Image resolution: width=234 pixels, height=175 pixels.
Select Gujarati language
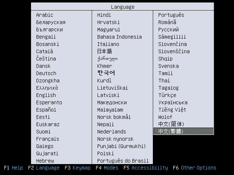click(x=47, y=154)
